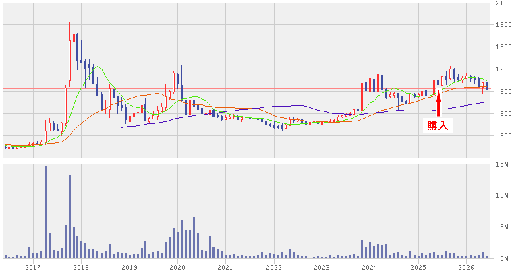Click the 2018 year label on time axis
This screenshot has width=512, height=271.
click(81, 267)
